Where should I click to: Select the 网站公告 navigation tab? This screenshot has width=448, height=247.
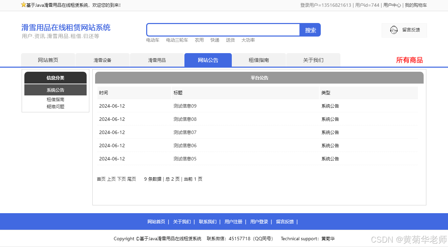208,60
